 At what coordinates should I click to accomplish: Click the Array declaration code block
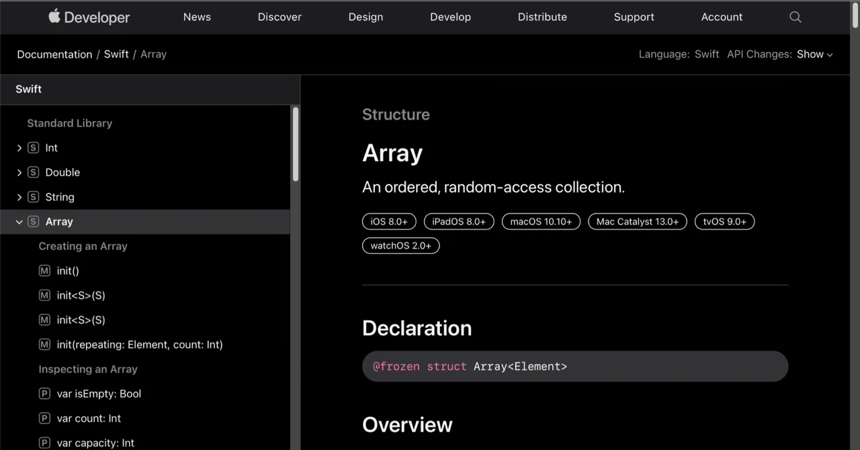point(575,366)
